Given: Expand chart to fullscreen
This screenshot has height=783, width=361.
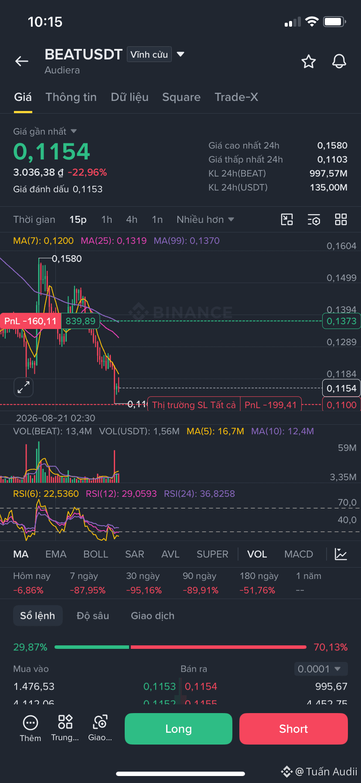Looking at the screenshot, I should [23, 387].
